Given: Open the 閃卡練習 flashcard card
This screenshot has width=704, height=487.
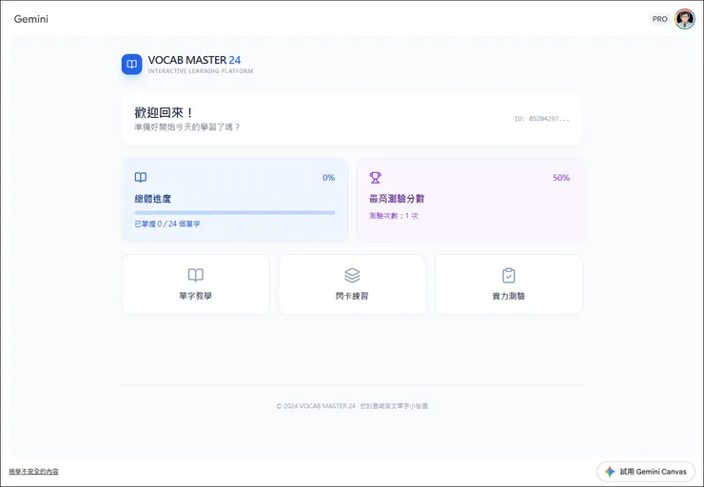Looking at the screenshot, I should (x=352, y=284).
